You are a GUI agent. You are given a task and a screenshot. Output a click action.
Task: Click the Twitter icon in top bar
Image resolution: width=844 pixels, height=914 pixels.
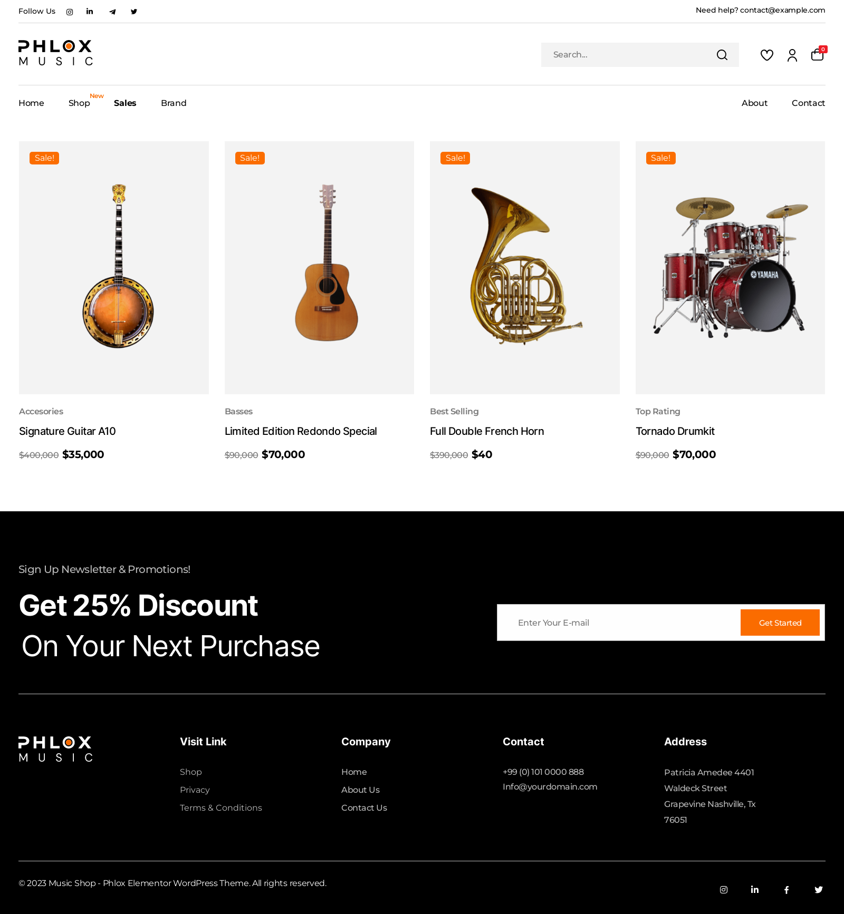tap(134, 12)
